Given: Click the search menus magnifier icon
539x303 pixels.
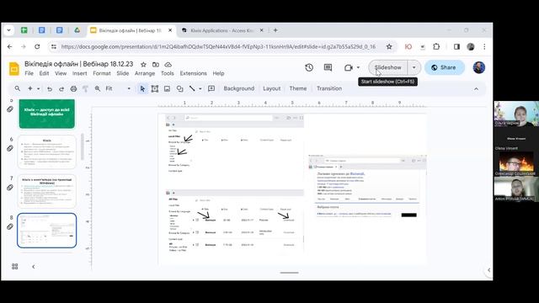Looking at the screenshot, I should (17, 88).
